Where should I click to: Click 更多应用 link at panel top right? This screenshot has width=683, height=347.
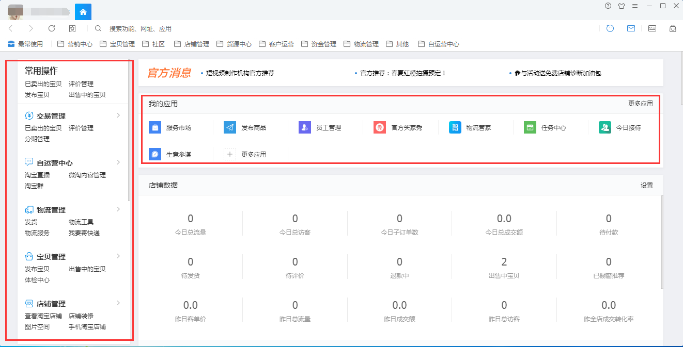coord(640,104)
